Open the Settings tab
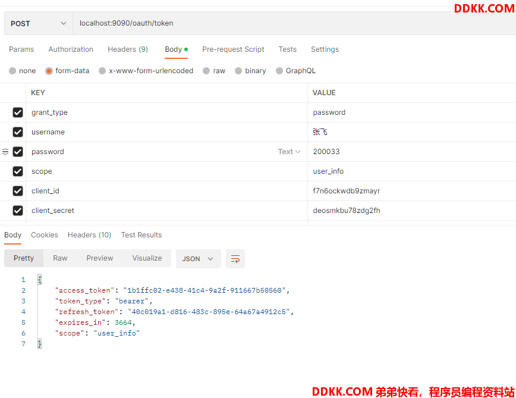Screen dimensions: 516x398 click(x=325, y=49)
